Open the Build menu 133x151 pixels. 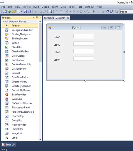point(36,7)
